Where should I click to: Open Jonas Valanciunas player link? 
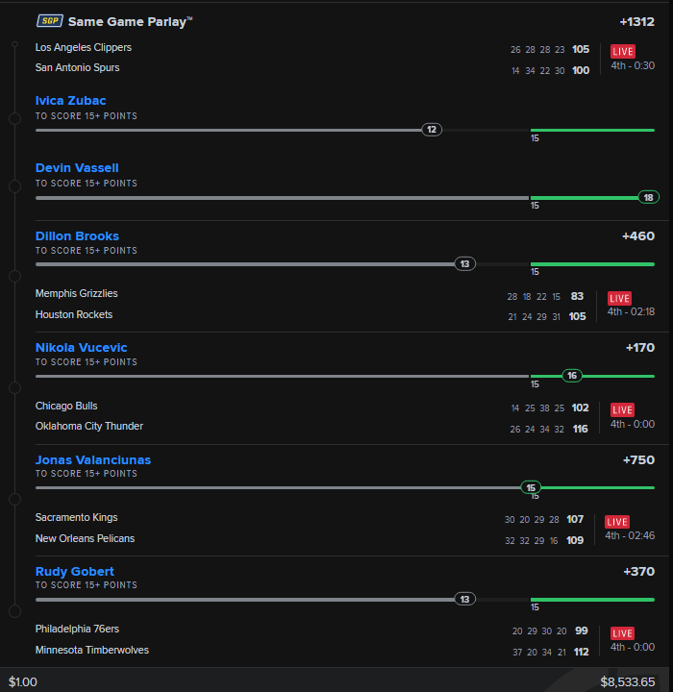93,459
